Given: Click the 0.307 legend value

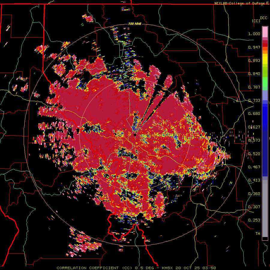Looking at the screenshot, I should pos(254,207).
